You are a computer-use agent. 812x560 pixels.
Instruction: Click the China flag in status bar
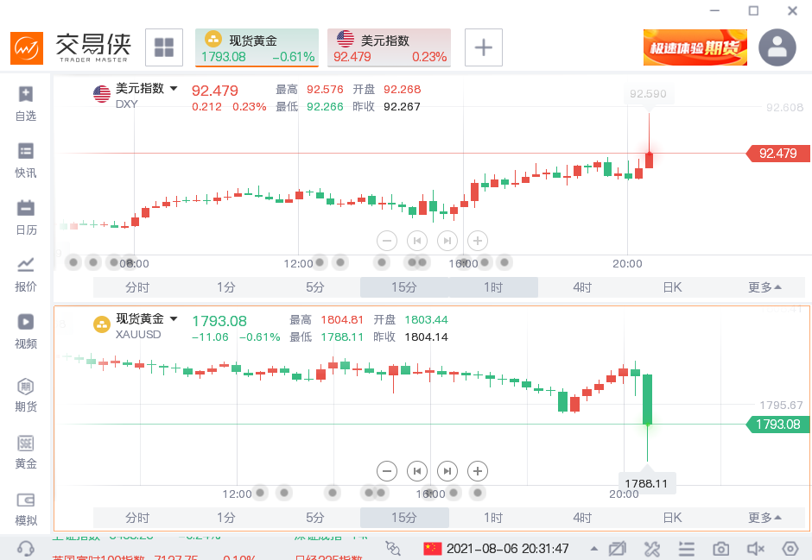click(x=433, y=549)
